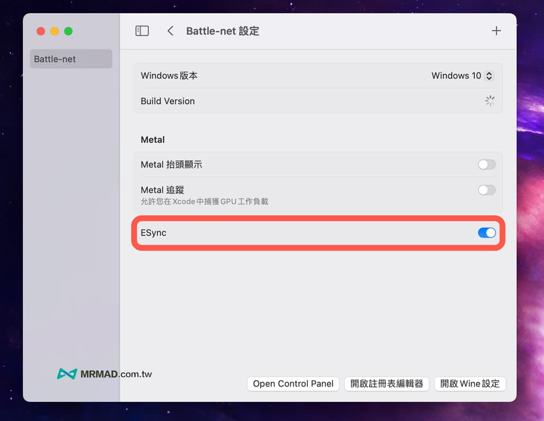This screenshot has height=421, width=544.
Task: Disable the ESync switch
Action: click(x=486, y=233)
